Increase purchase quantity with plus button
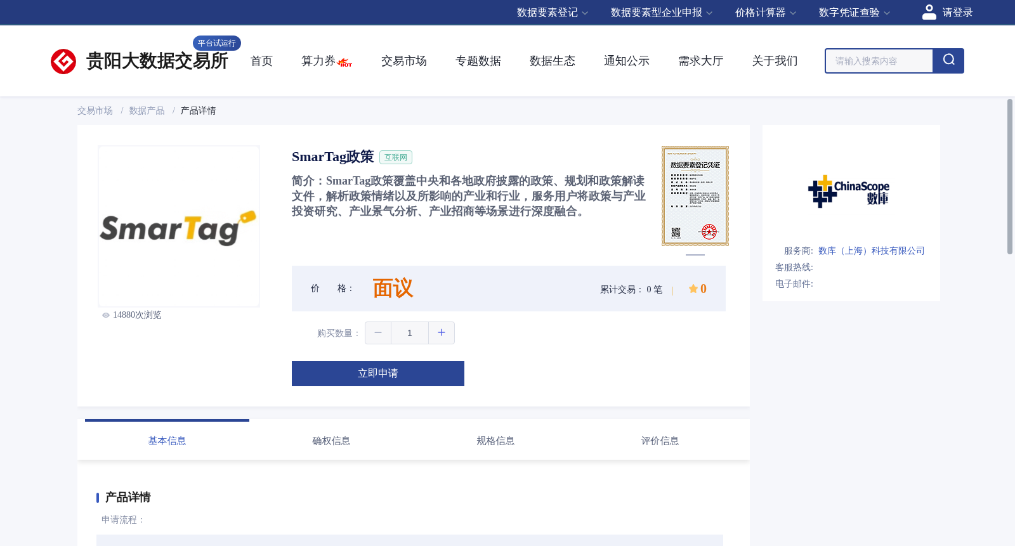1015x546 pixels. tap(442, 333)
